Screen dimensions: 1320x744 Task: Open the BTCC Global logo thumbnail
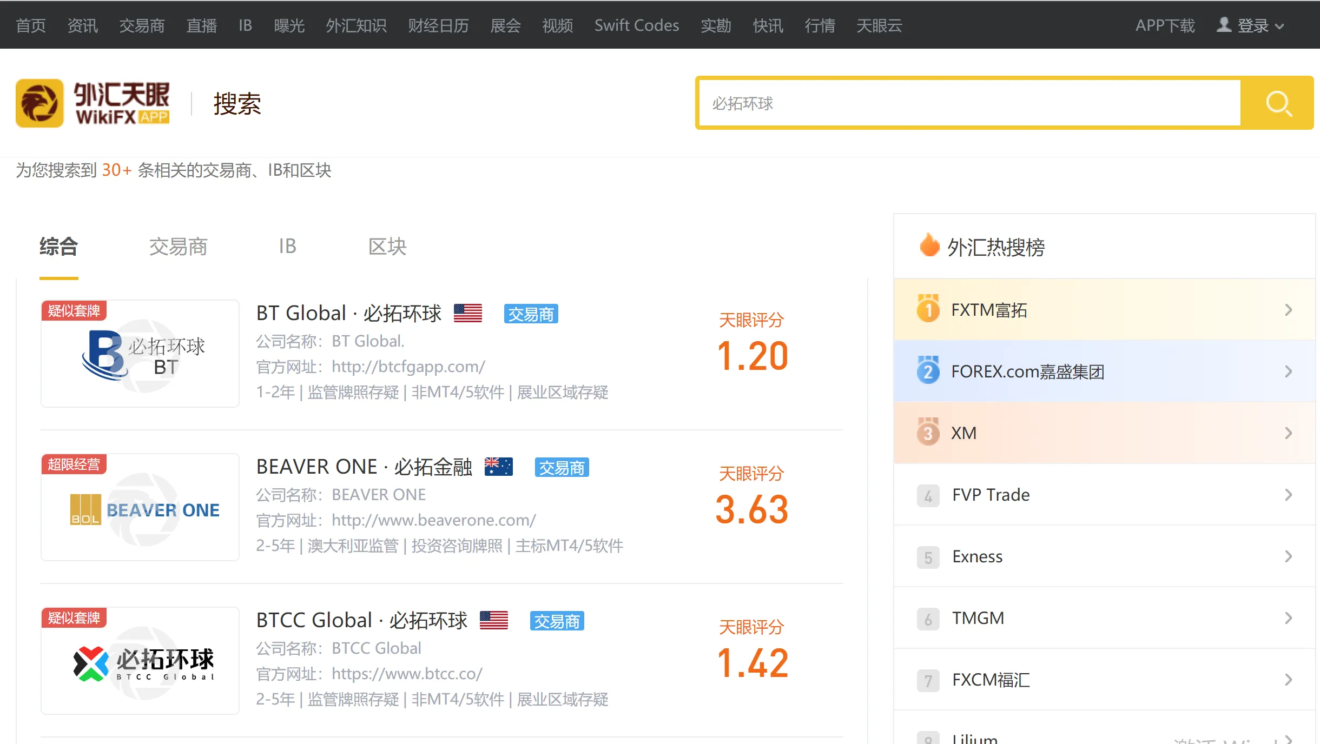[x=140, y=661]
